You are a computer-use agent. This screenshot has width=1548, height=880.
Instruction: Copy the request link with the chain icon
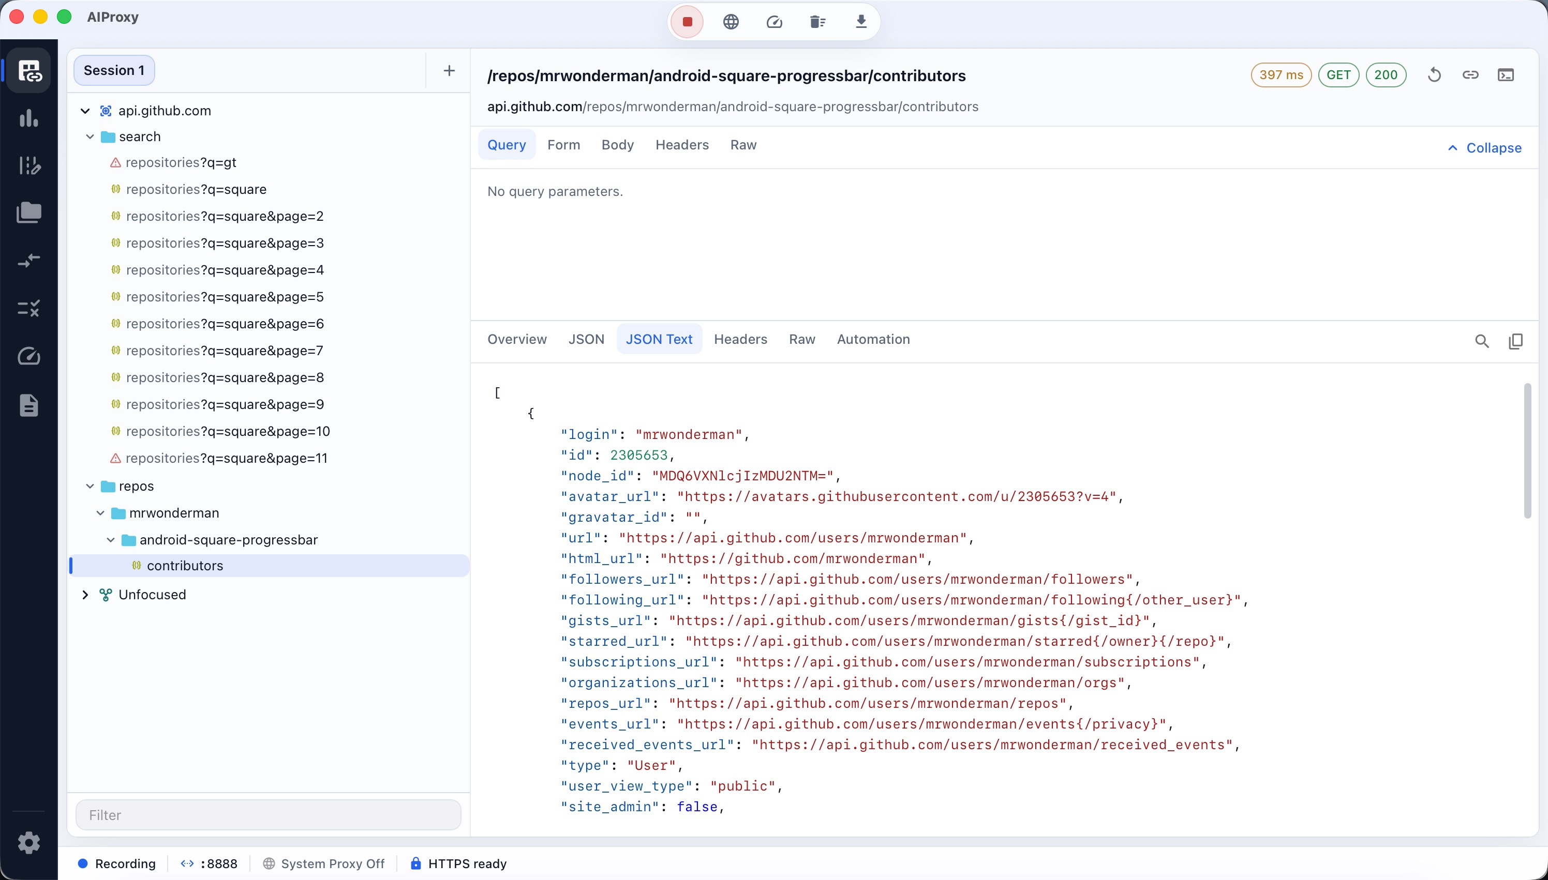tap(1470, 75)
